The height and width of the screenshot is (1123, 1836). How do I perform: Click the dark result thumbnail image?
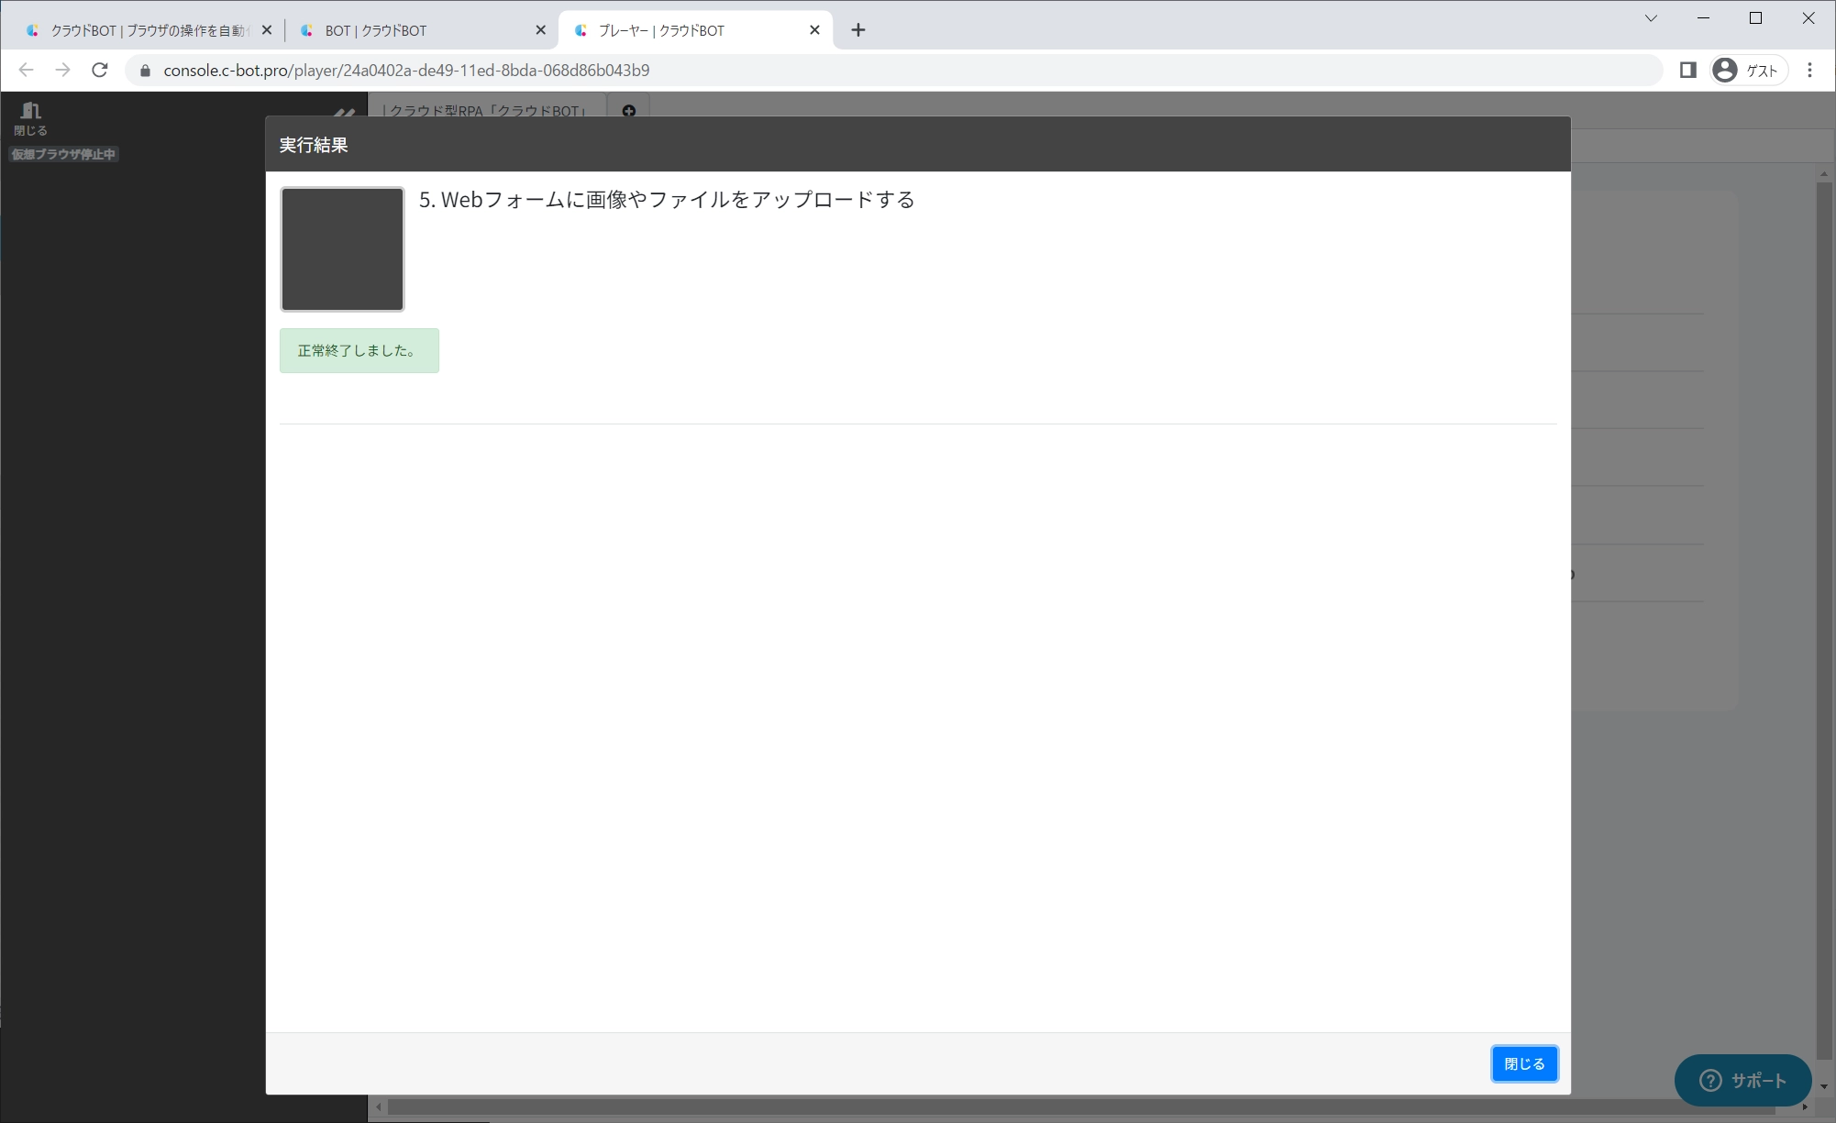[x=342, y=249]
